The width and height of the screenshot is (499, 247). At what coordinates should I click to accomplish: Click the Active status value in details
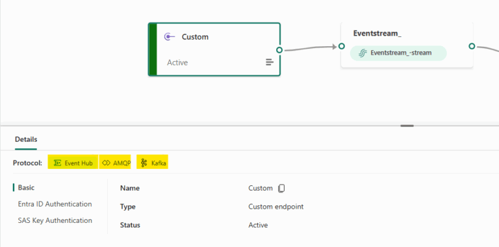coord(258,226)
